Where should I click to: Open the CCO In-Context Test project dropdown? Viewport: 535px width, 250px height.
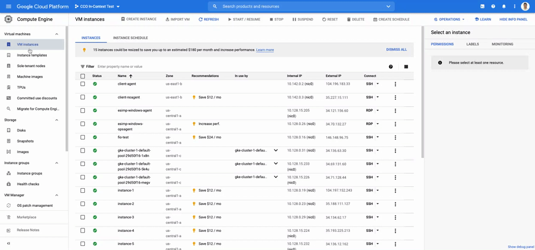tap(97, 6)
